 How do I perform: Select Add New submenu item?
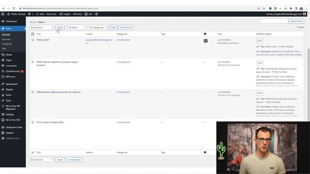[x=6, y=40]
